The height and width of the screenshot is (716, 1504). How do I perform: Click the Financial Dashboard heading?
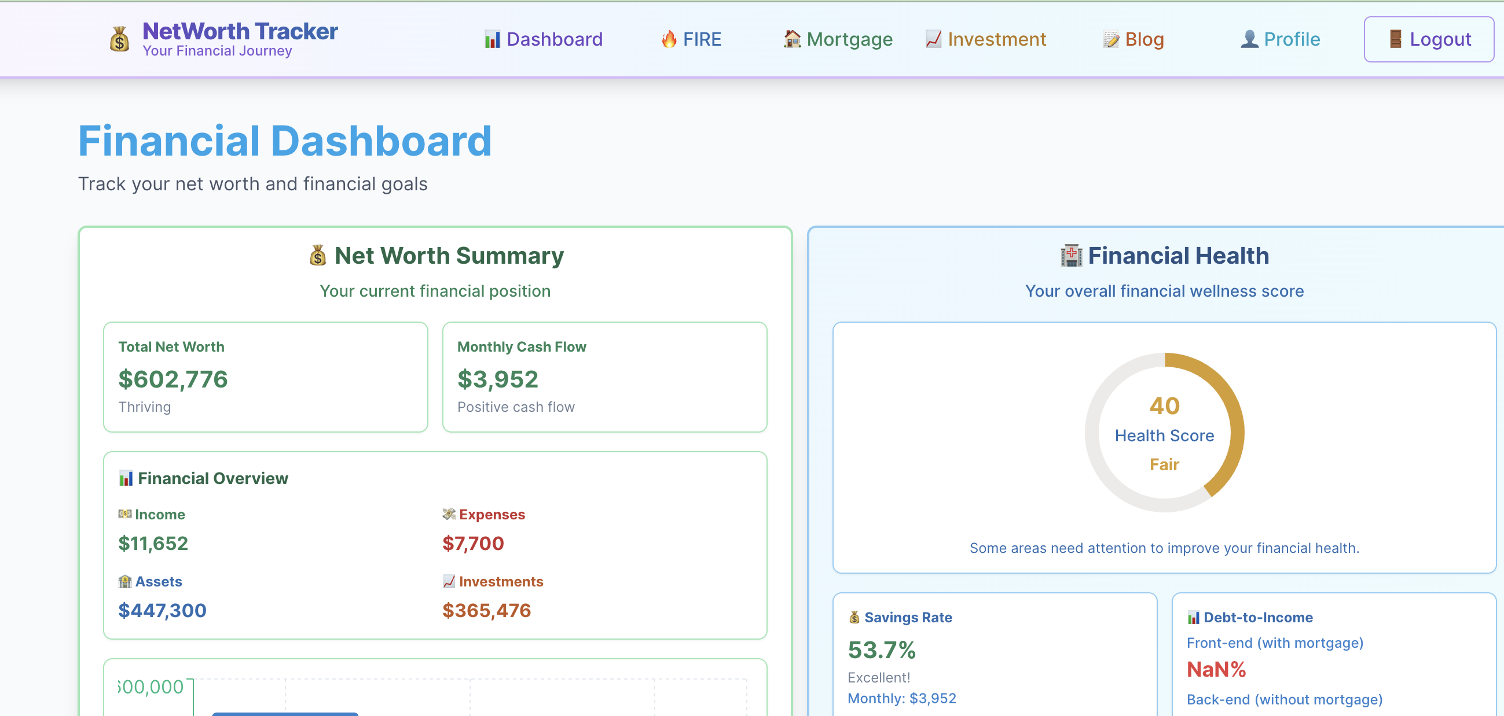(x=285, y=141)
